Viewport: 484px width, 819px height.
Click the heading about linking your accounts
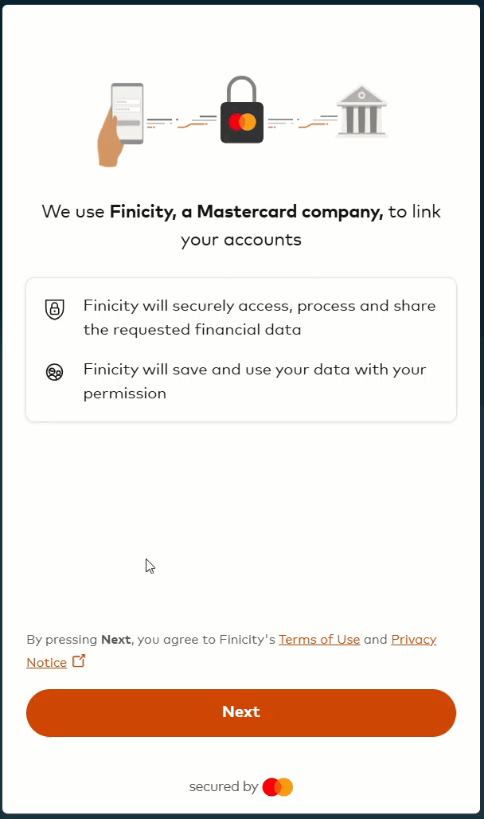coord(241,225)
